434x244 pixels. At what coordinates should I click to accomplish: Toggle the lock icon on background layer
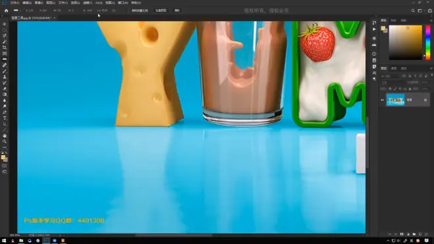425,100
